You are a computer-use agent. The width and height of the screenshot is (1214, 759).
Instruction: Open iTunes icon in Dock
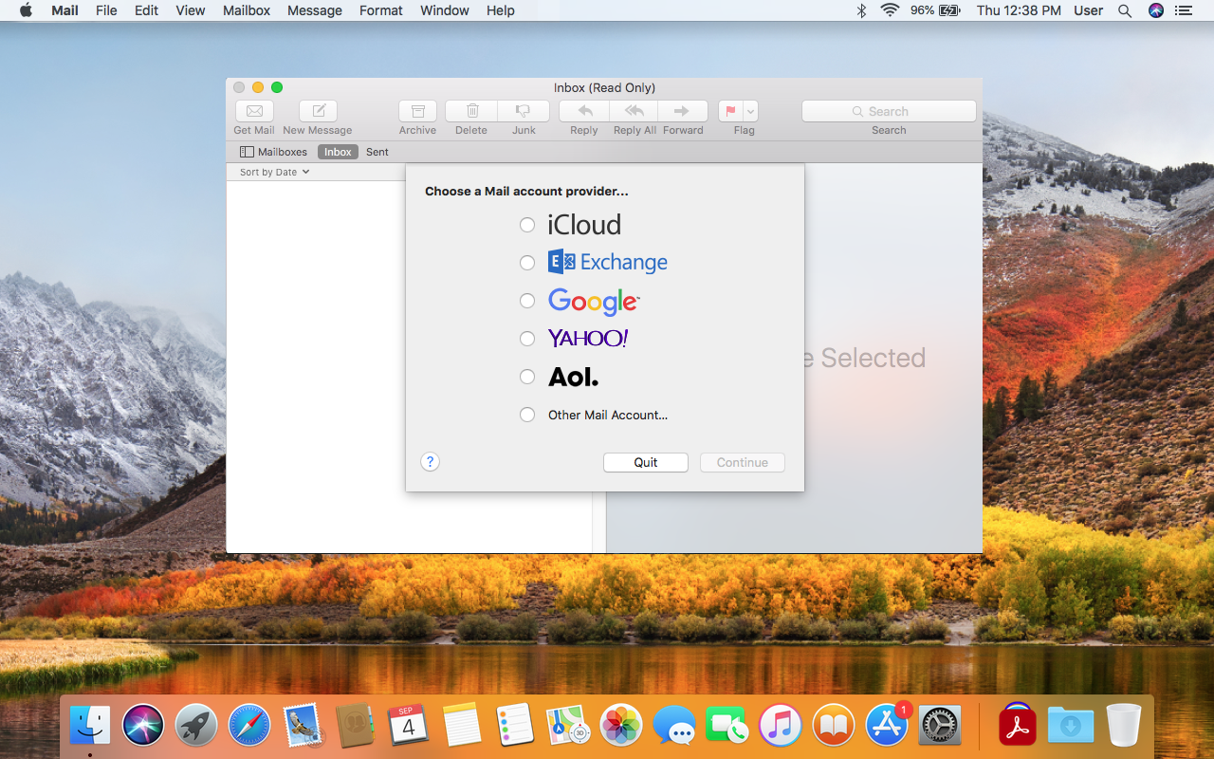[781, 726]
